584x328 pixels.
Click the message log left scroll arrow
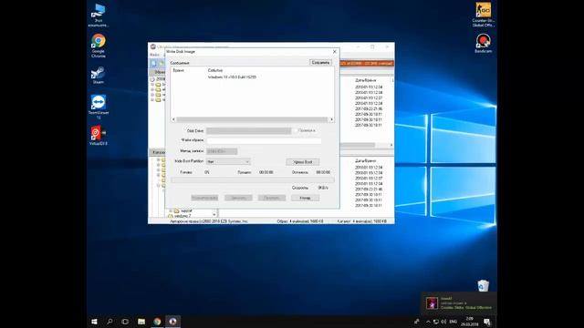click(173, 119)
